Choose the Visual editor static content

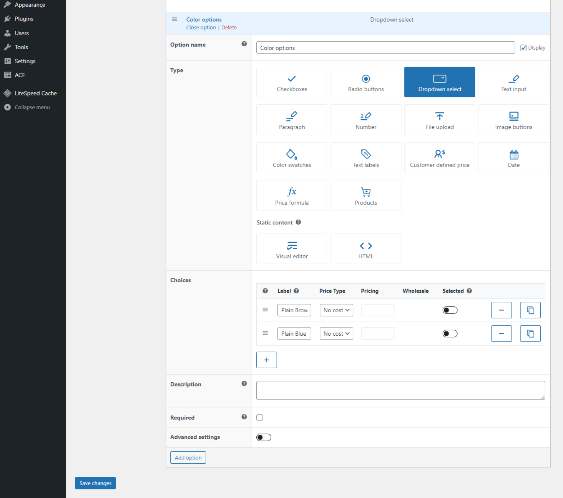(x=292, y=249)
